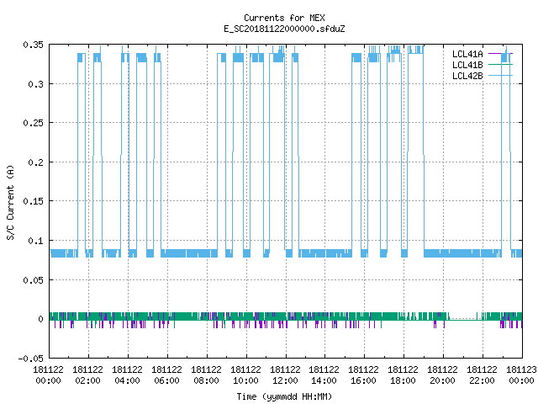Image resolution: width=538 pixels, height=404 pixels.
Task: Click the '181123 00:00' x-axis tick label
Action: click(x=521, y=375)
